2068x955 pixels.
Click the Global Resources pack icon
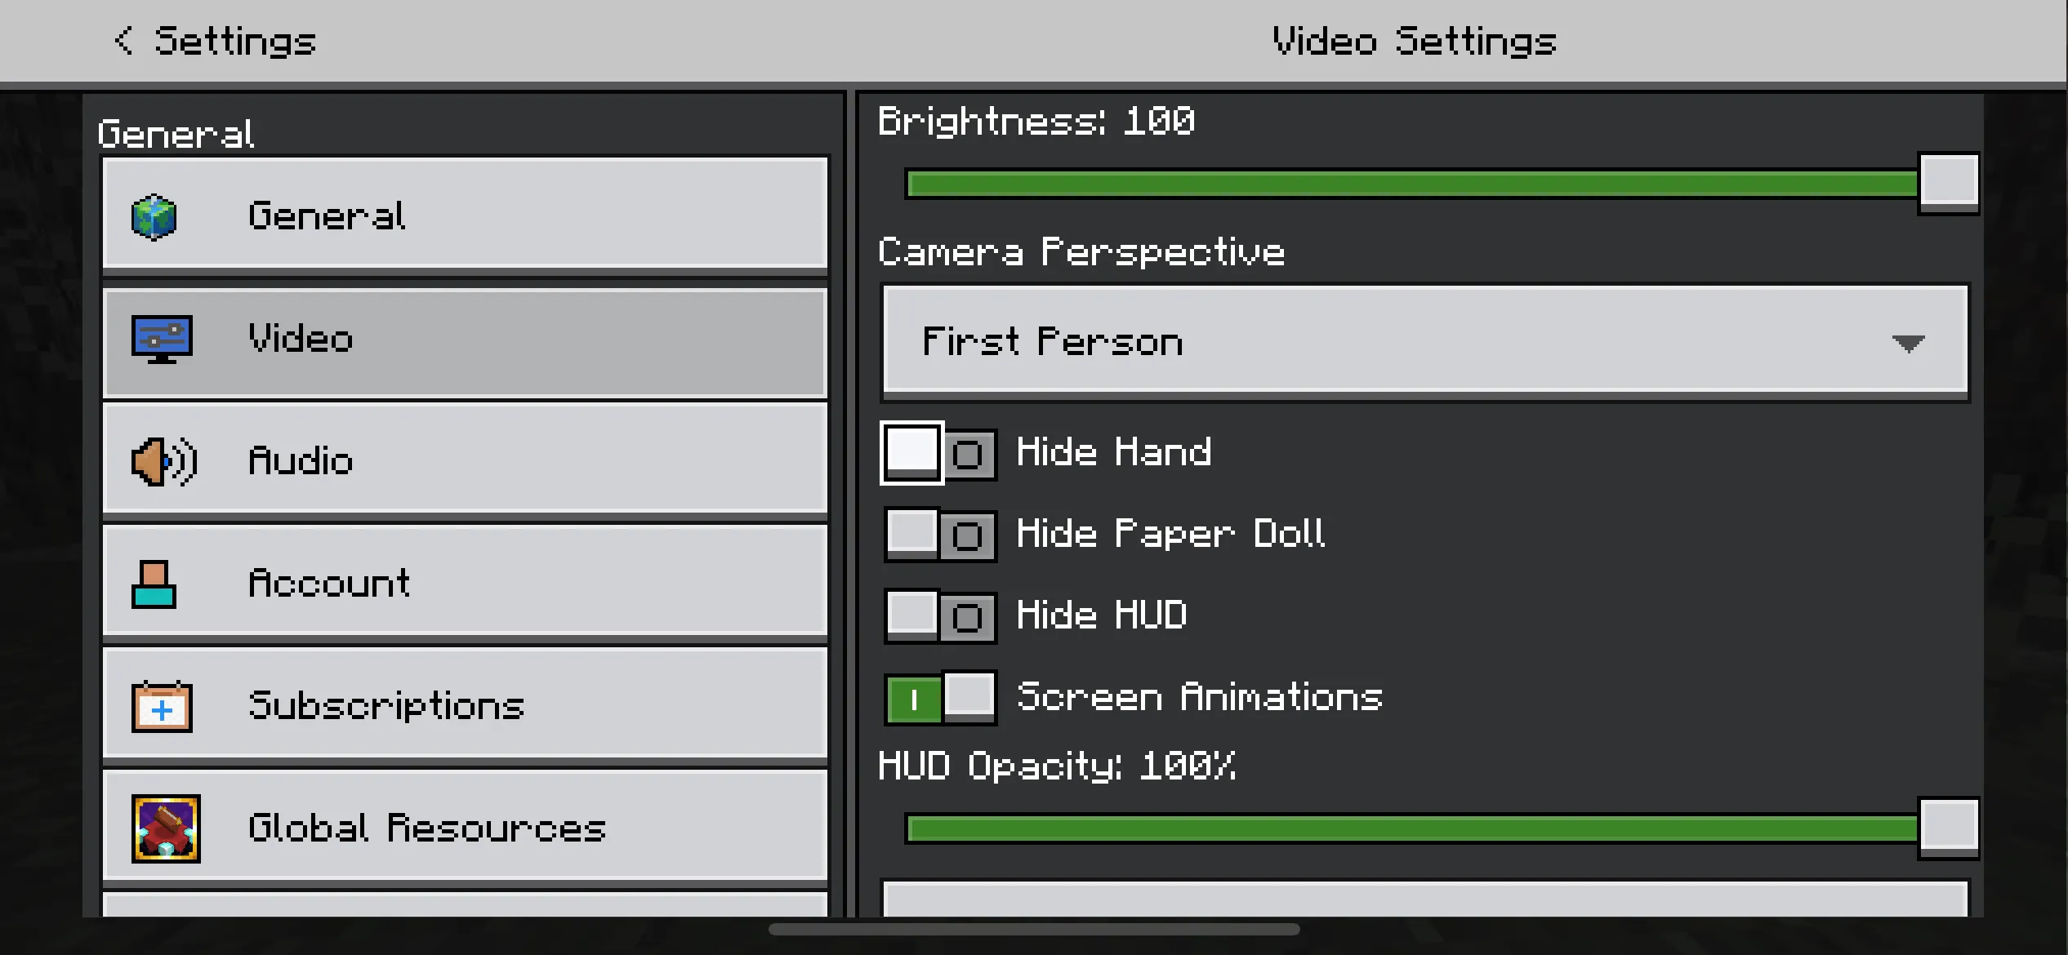tap(166, 828)
